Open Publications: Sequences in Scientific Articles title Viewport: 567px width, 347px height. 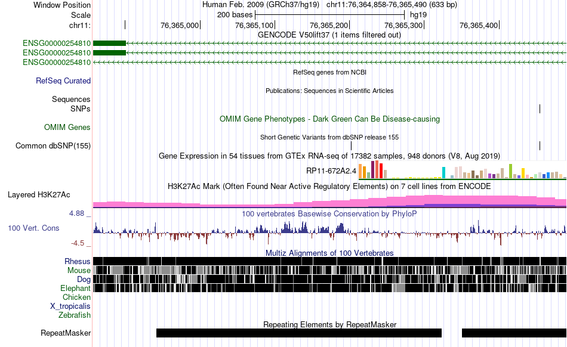(329, 91)
